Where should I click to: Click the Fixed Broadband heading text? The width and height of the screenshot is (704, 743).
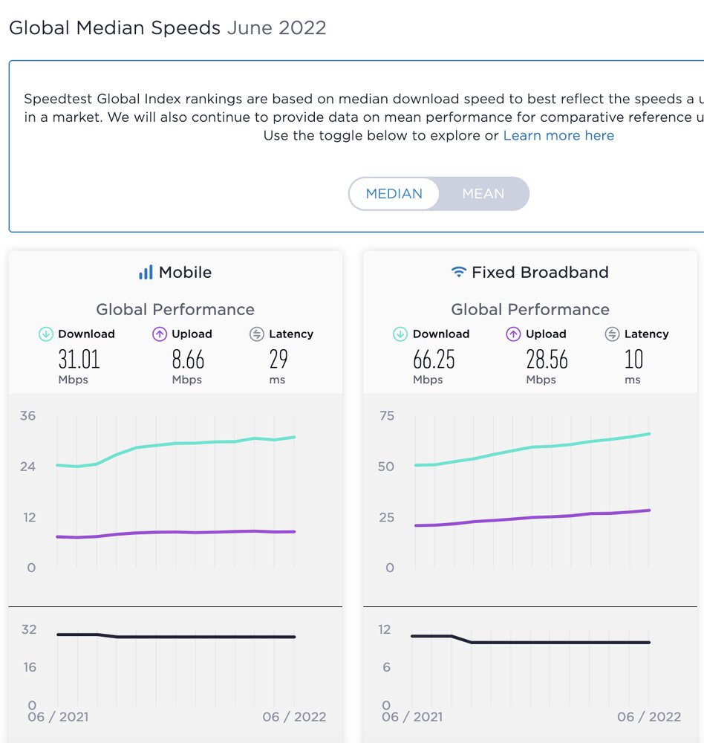[540, 273]
